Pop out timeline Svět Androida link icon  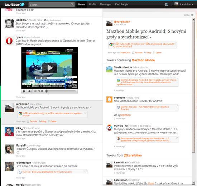86,113
